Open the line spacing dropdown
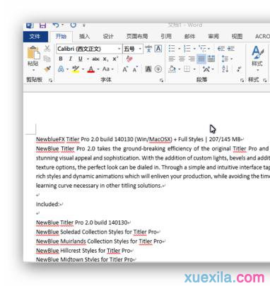The height and width of the screenshot is (286, 270). point(227,59)
